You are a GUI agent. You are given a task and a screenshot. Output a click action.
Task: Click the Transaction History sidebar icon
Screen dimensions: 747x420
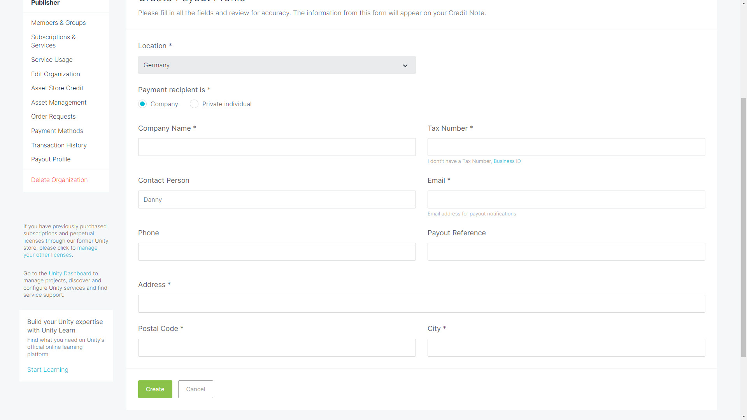click(59, 145)
